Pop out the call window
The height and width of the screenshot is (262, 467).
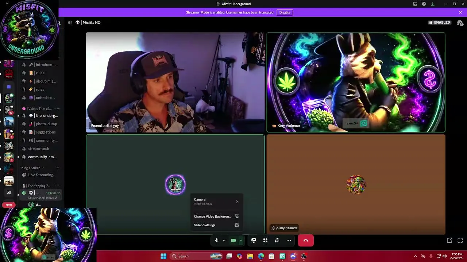click(449, 241)
